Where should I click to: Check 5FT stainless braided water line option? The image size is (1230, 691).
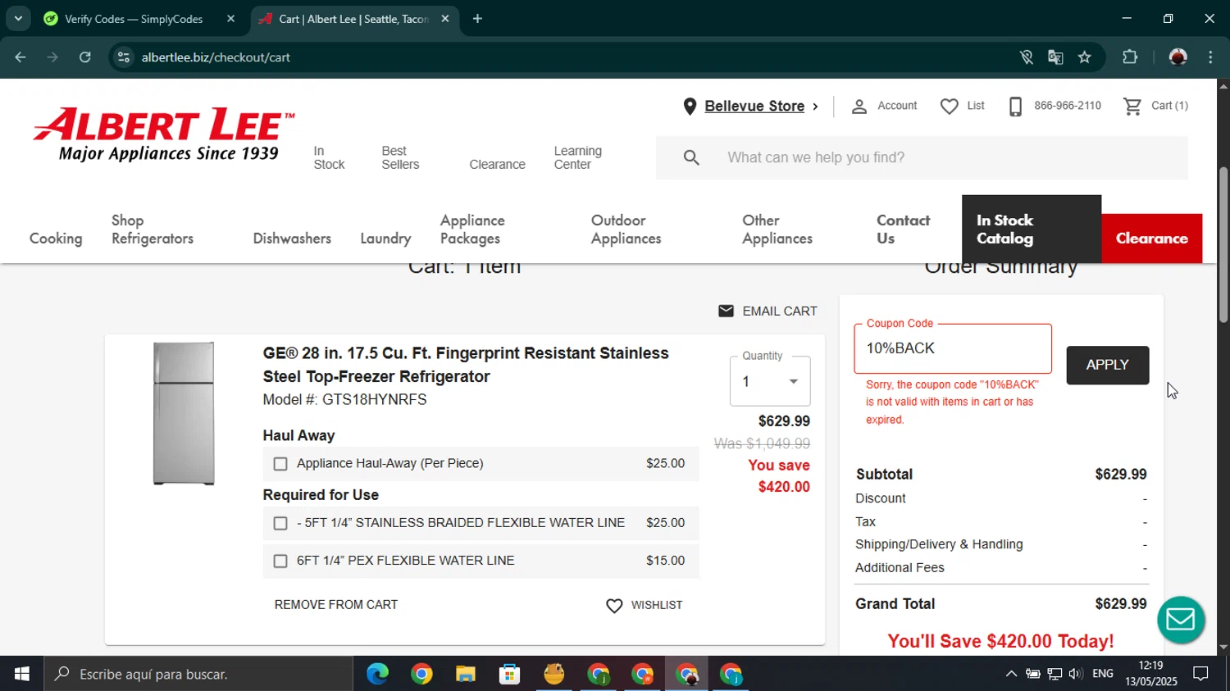[280, 523]
